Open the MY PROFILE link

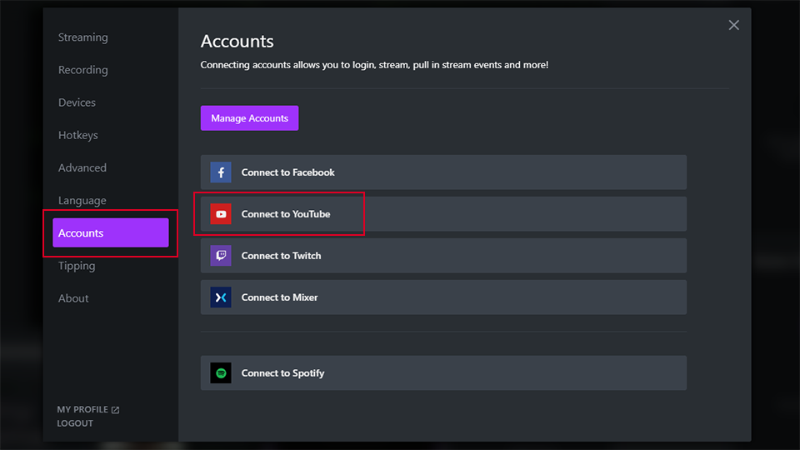point(82,410)
